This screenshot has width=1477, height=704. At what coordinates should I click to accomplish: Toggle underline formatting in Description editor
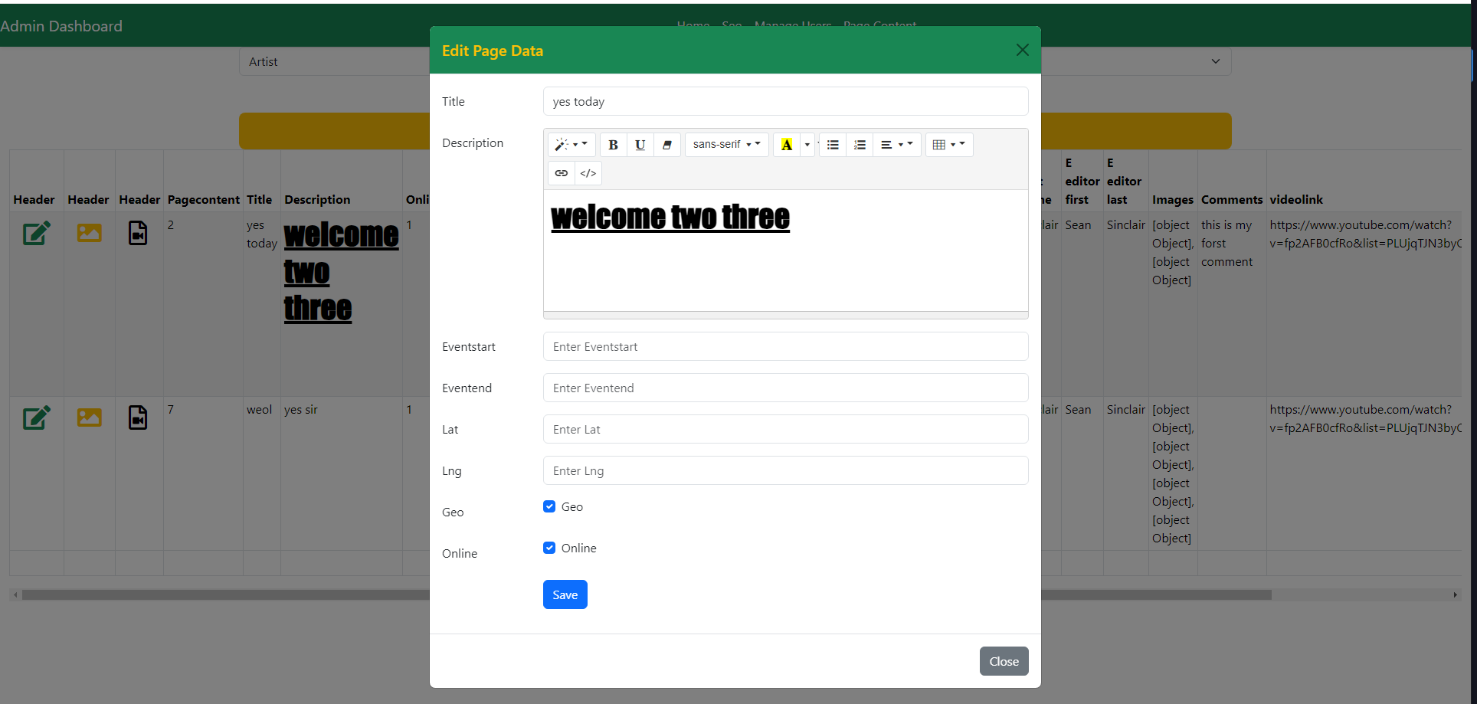coord(640,144)
